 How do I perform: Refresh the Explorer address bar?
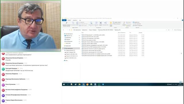point(169,30)
